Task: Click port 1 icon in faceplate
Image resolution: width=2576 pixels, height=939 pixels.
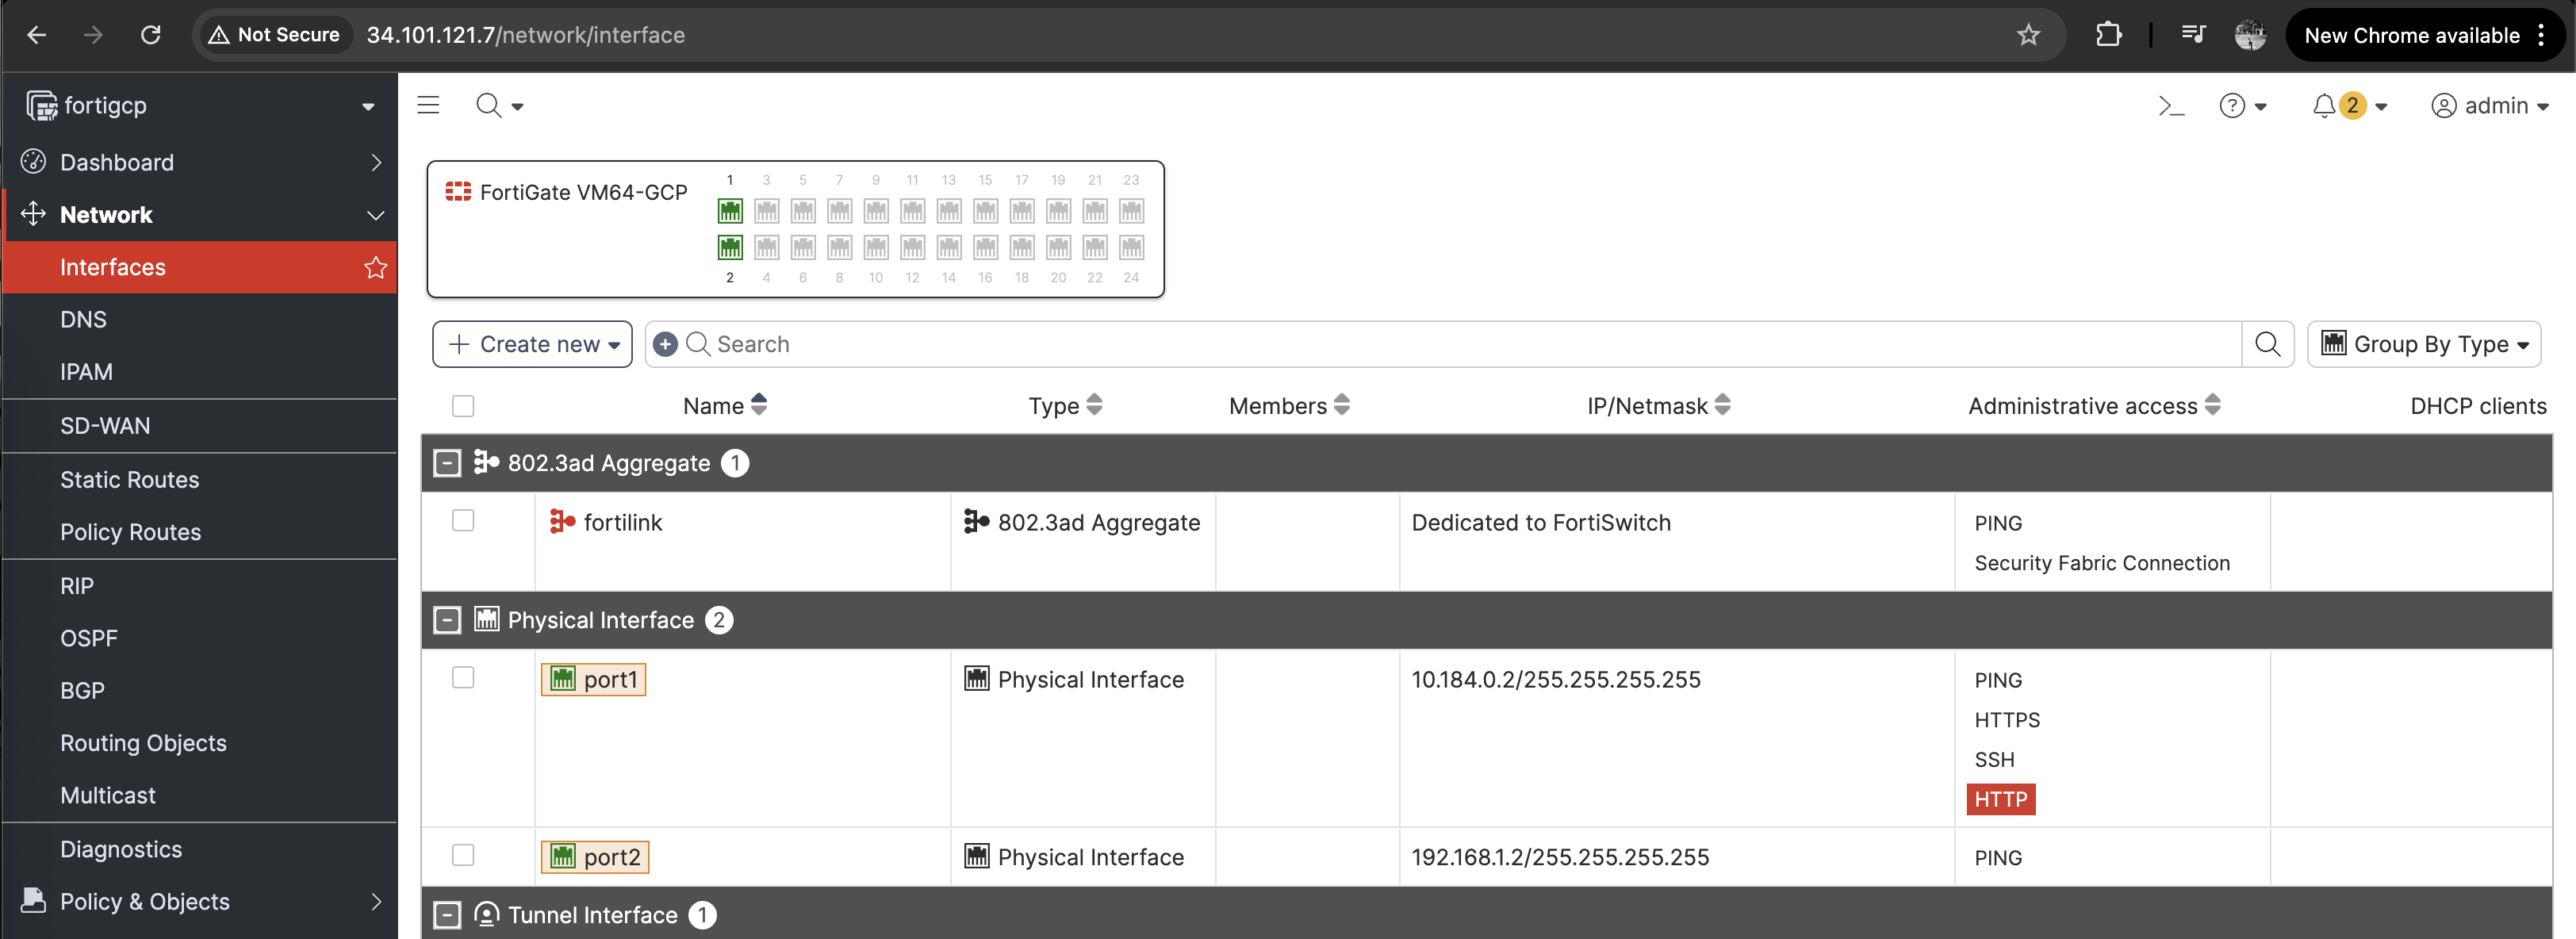Action: pos(730,211)
